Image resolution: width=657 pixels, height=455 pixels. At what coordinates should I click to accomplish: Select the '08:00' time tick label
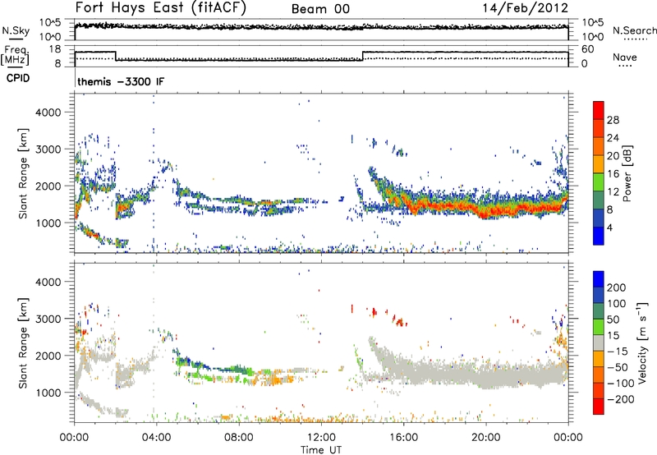239,438
